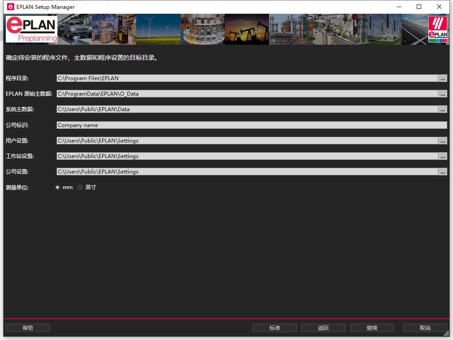Browse for 系统主数据 folder
This screenshot has height=340, width=453.
(x=442, y=109)
